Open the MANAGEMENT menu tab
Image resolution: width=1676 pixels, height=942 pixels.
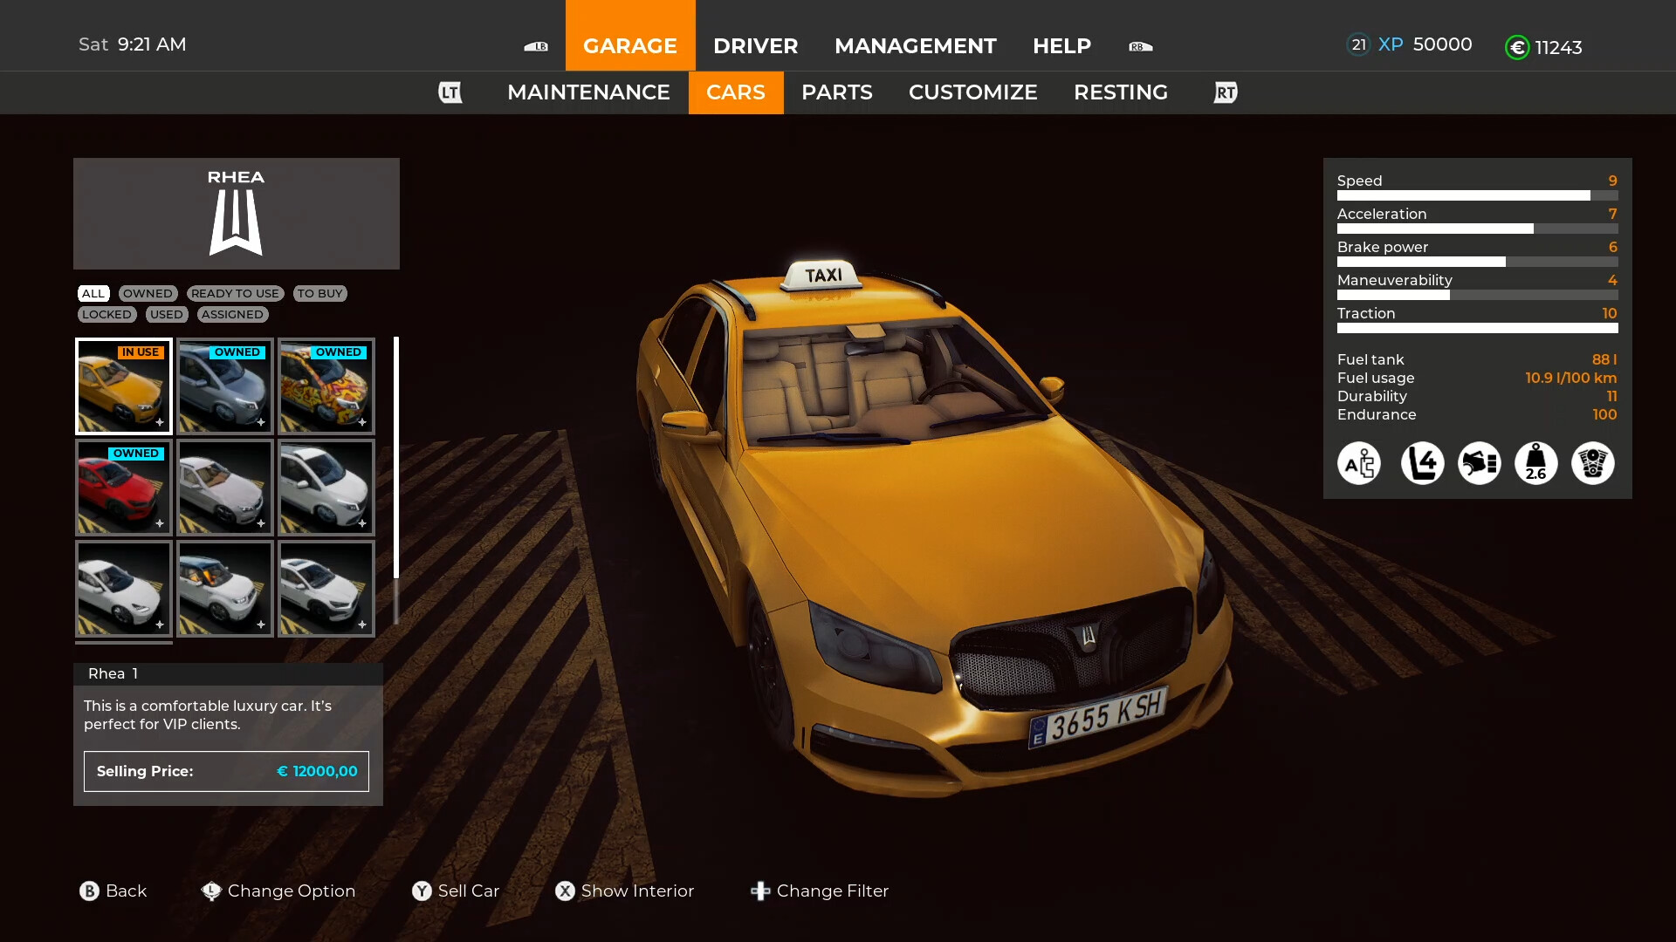tap(917, 46)
